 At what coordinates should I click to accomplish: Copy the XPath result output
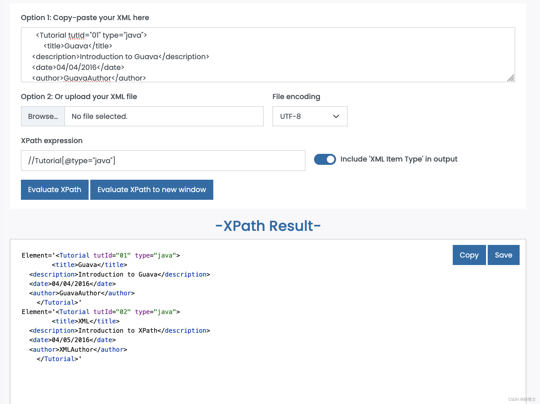[469, 255]
